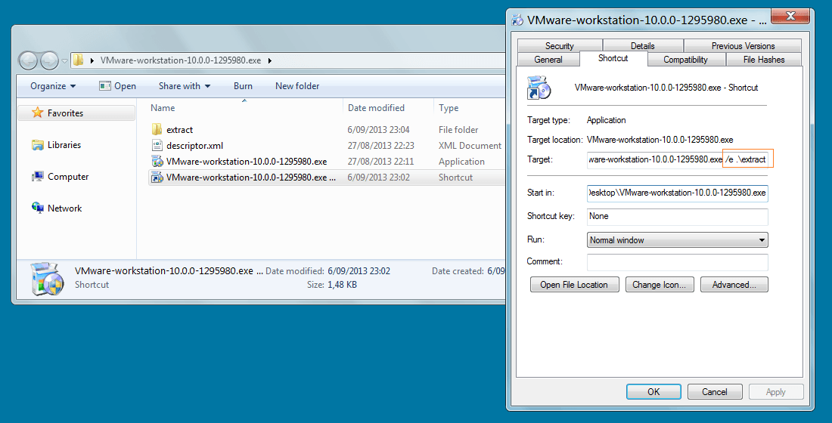
Task: Open the Organize dropdown menu
Action: tap(53, 86)
